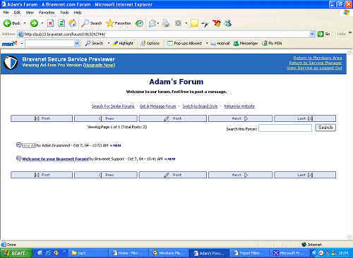
Task: Go to the Home page icon
Action: (73, 23)
